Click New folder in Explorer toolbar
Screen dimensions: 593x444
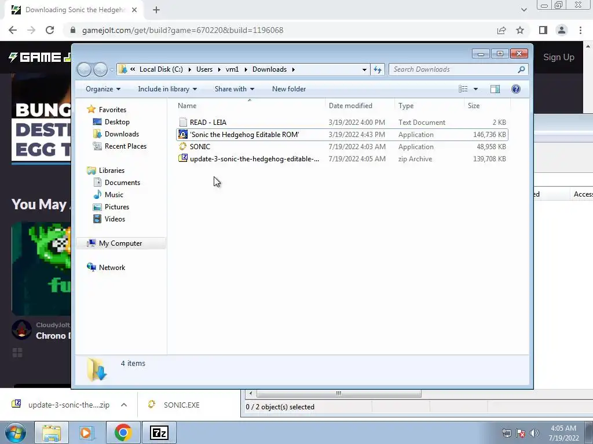(289, 89)
